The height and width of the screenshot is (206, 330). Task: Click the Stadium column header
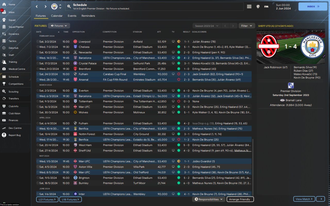tap(137, 32)
